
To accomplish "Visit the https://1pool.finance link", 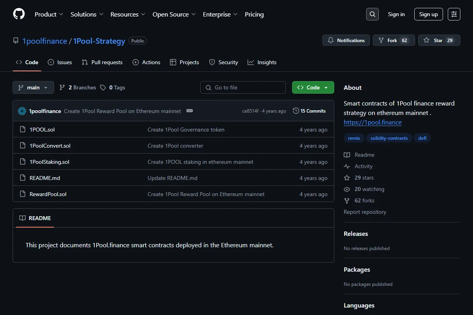I will point(372,122).
